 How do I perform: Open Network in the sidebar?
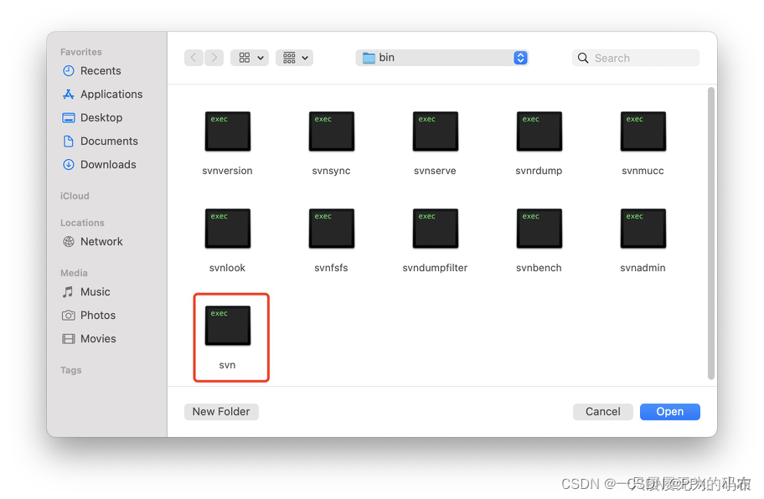pyautogui.click(x=92, y=241)
